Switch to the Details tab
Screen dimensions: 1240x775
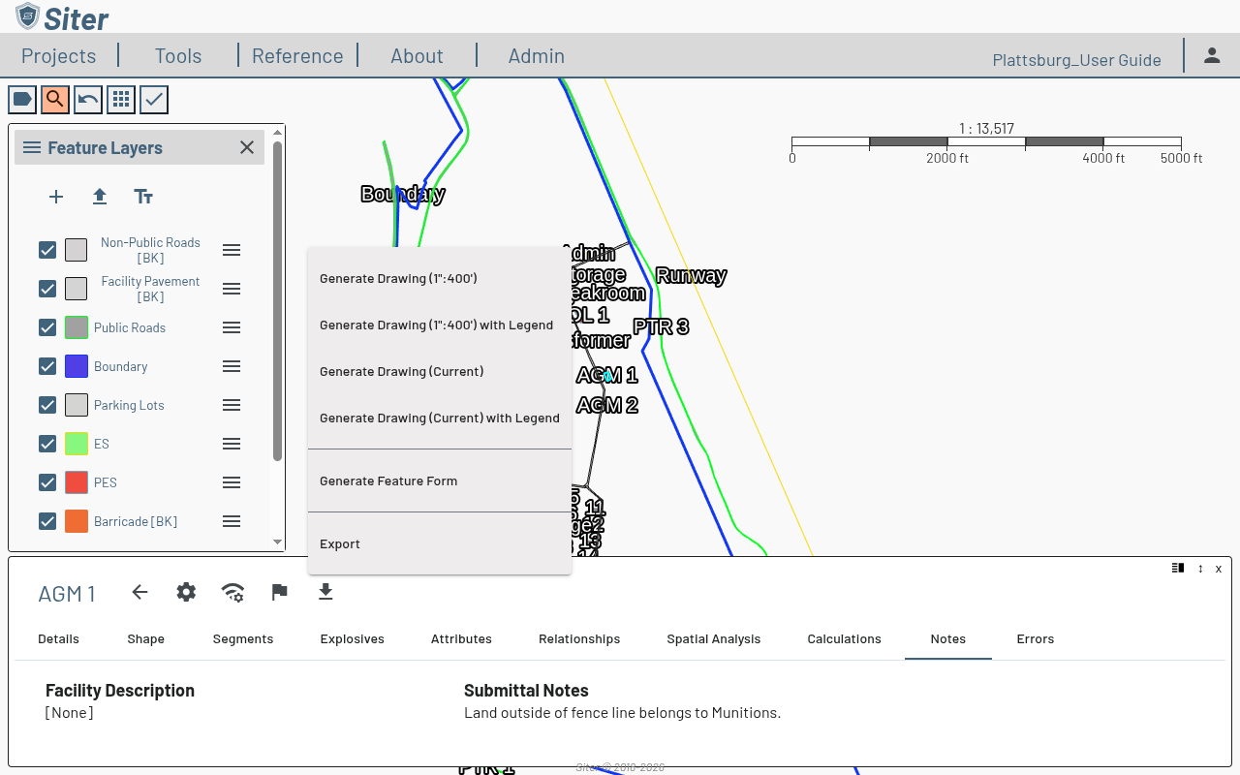(x=58, y=638)
